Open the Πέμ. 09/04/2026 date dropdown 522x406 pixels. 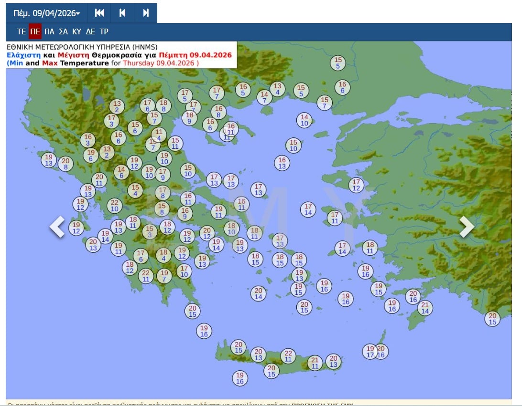(x=46, y=13)
